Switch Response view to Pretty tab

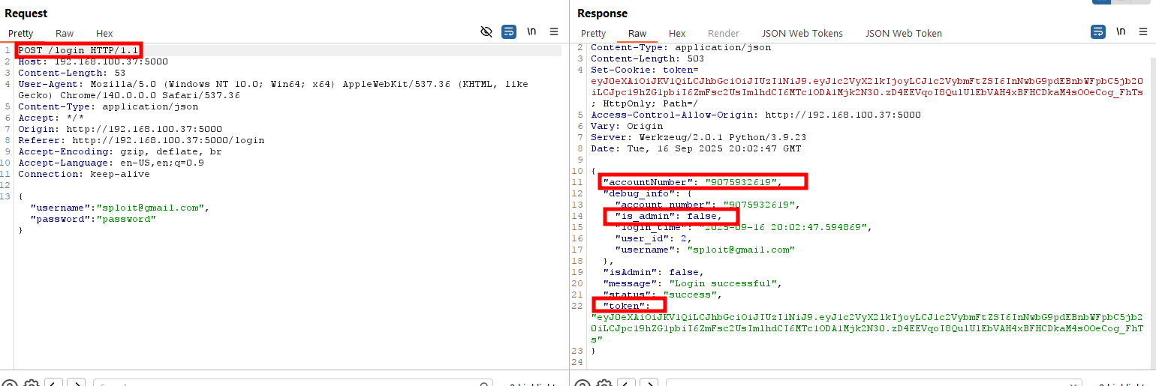[x=593, y=33]
